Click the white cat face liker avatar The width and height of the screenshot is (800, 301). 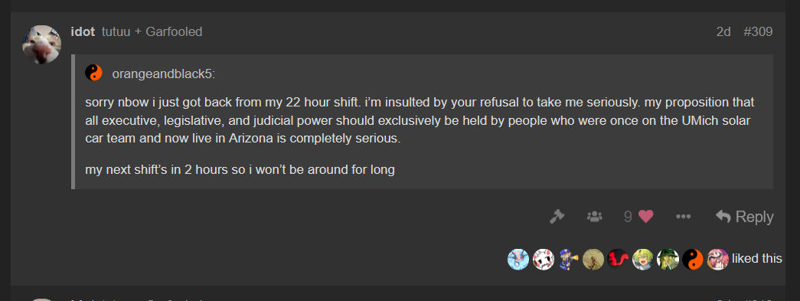click(x=544, y=259)
